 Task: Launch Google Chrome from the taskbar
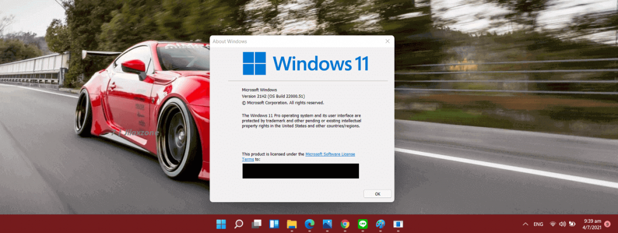click(x=345, y=224)
